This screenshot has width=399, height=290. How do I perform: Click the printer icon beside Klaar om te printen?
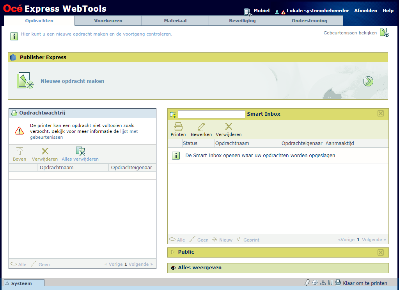click(x=338, y=282)
